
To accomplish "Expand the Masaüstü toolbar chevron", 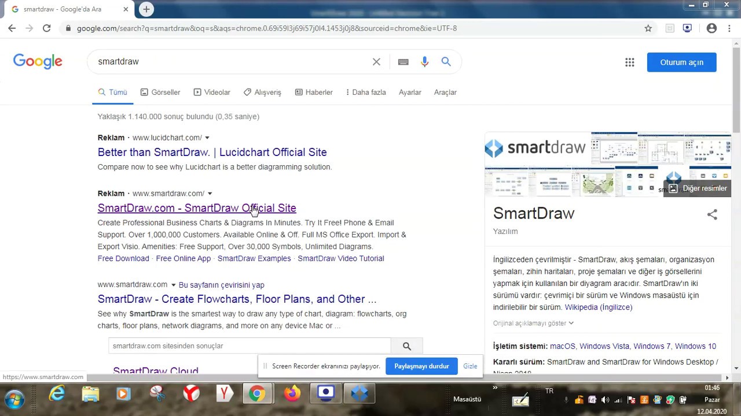I will (495, 388).
